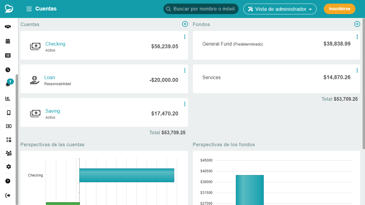The image size is (365, 205).
Task: Click the sidebar vertical scrollbar
Action: [17, 139]
